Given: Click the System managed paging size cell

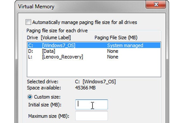Looking at the screenshot, I should (125, 45).
